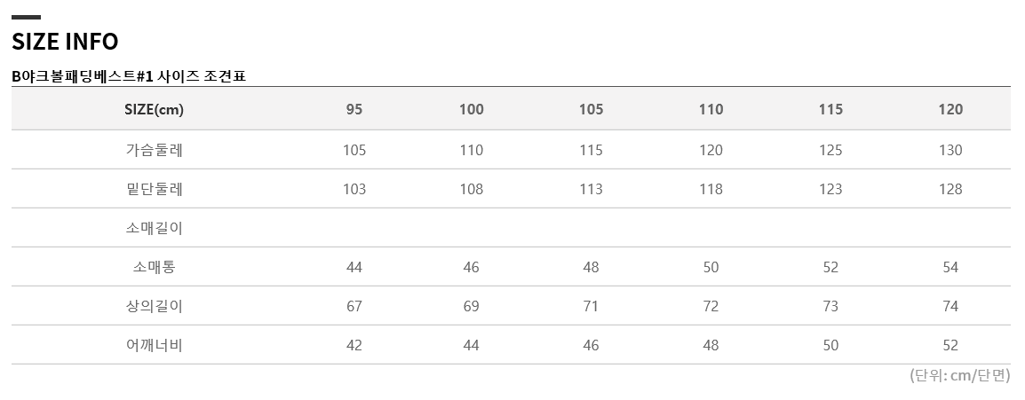Click the 밑단둘레 value 103
Viewport: 1025px width, 400px height.
click(x=354, y=189)
